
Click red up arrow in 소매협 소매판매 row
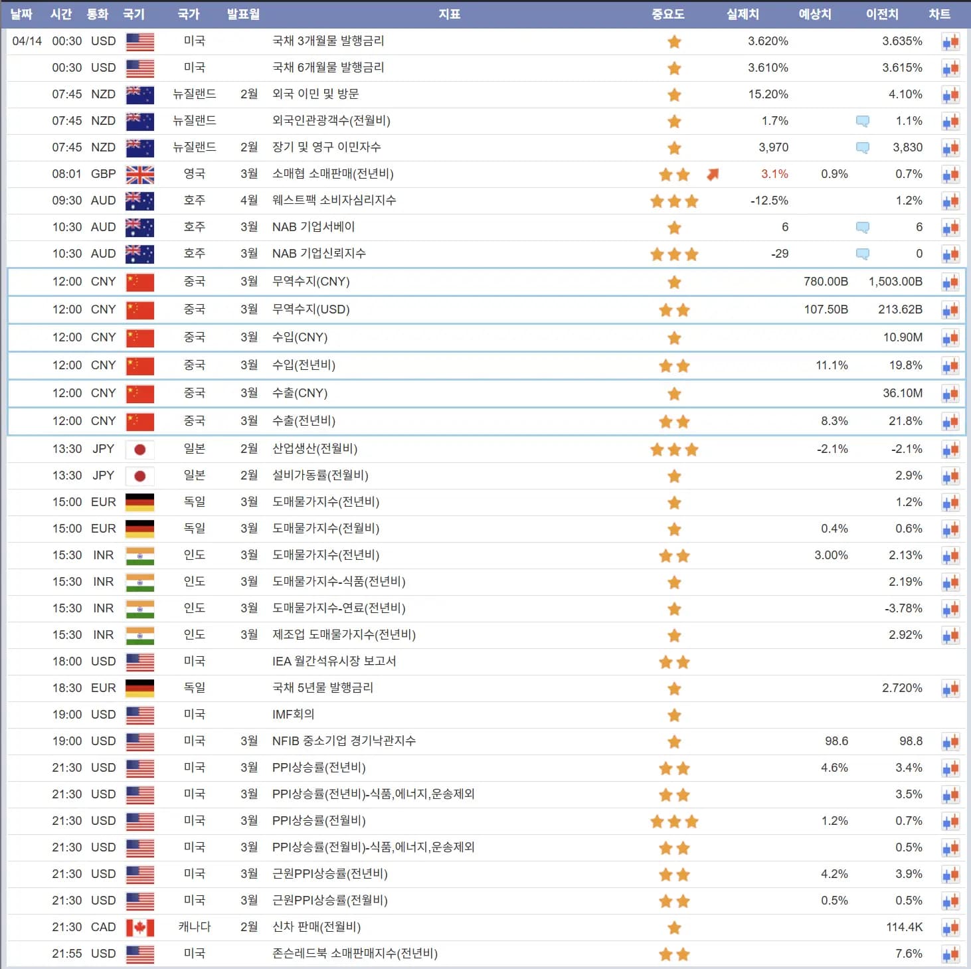pos(713,175)
